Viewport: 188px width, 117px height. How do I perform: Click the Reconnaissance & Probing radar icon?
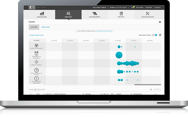click(36, 70)
